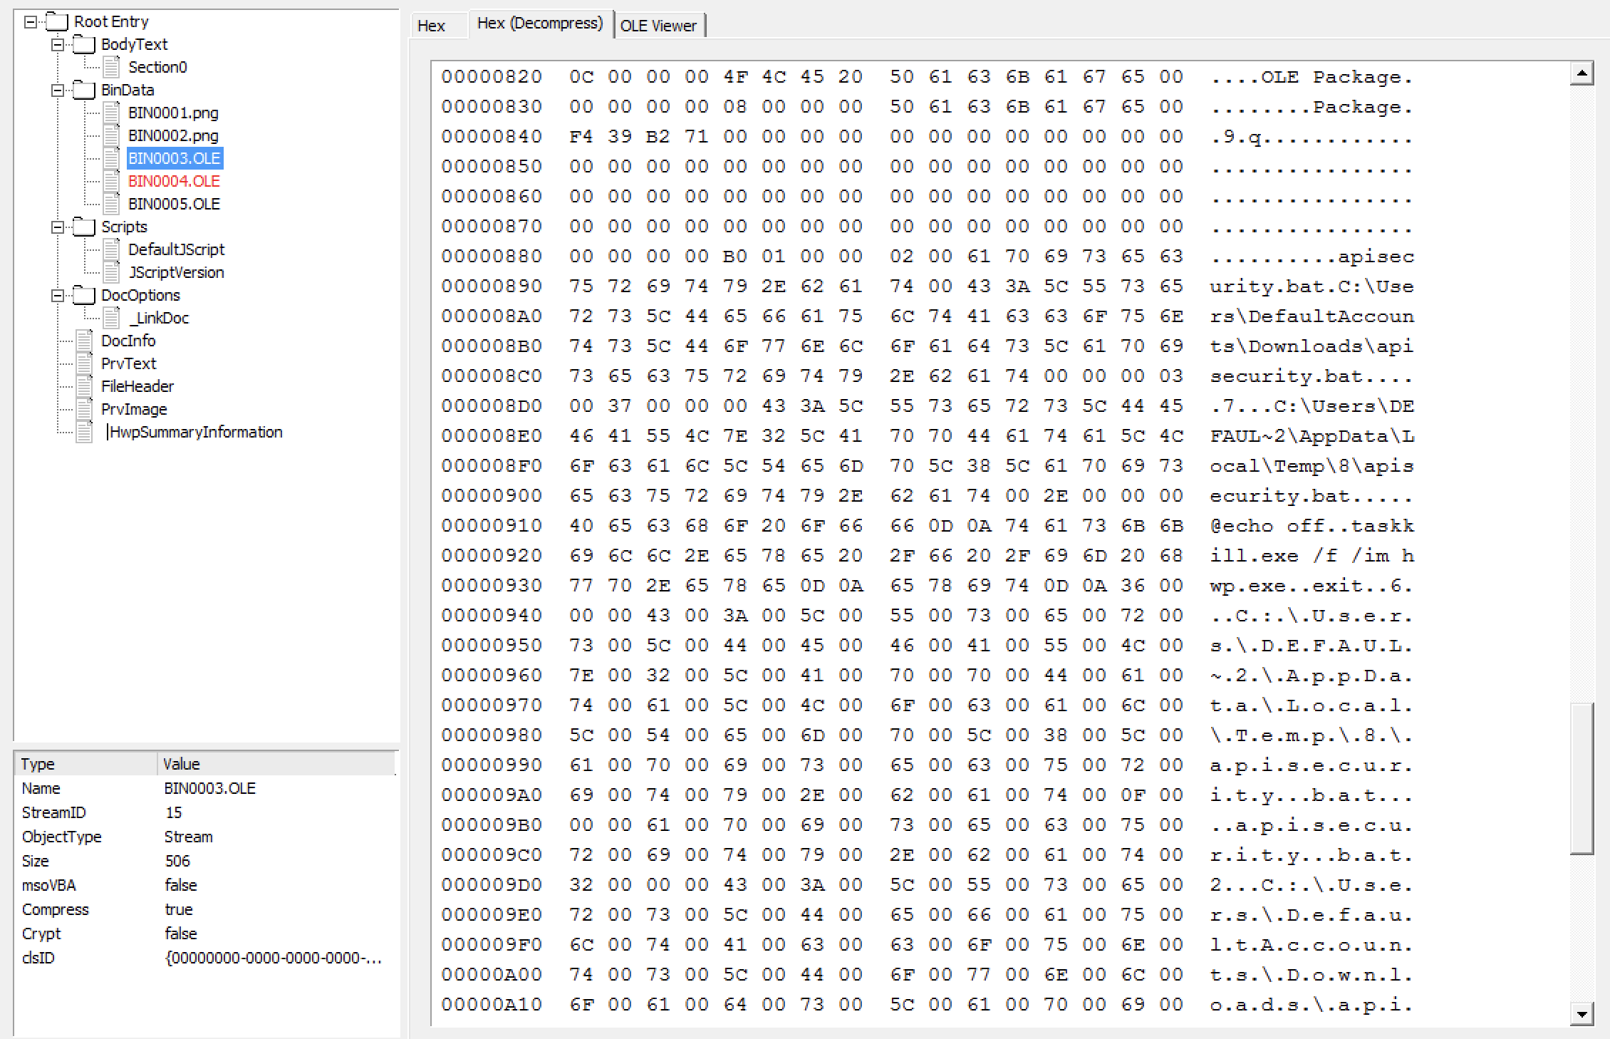
Task: Click the DefaultJScript stream icon
Action: tap(111, 249)
